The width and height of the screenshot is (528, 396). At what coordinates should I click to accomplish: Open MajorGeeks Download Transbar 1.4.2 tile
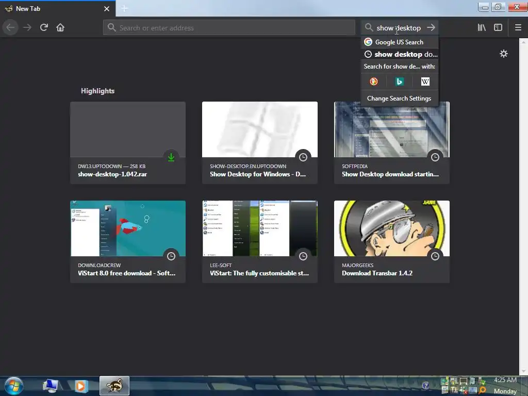pos(392,242)
